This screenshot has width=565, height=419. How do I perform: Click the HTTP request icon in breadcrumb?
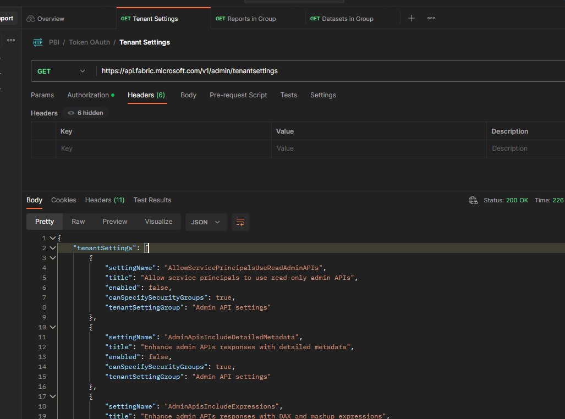pos(38,42)
